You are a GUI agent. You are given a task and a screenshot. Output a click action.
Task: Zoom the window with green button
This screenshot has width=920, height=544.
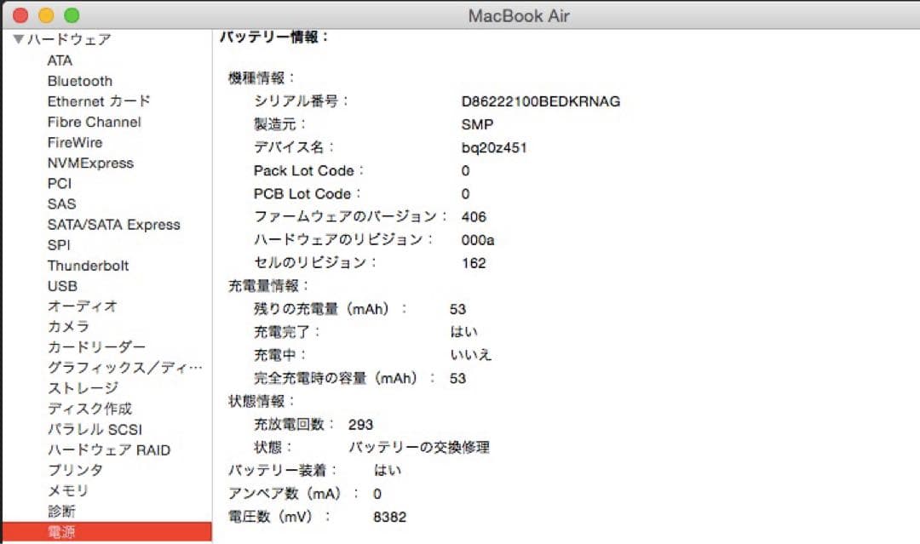pyautogui.click(x=72, y=16)
